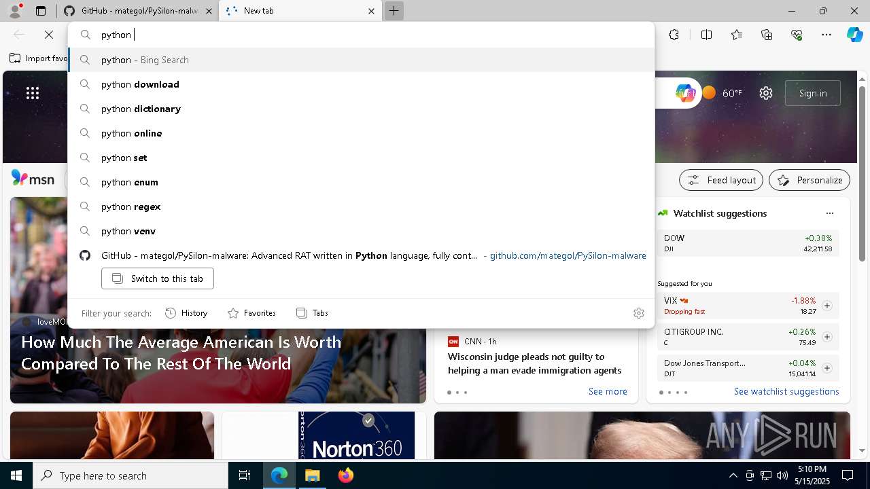Select 'python online' suggestion
870x489 pixels.
coord(361,133)
